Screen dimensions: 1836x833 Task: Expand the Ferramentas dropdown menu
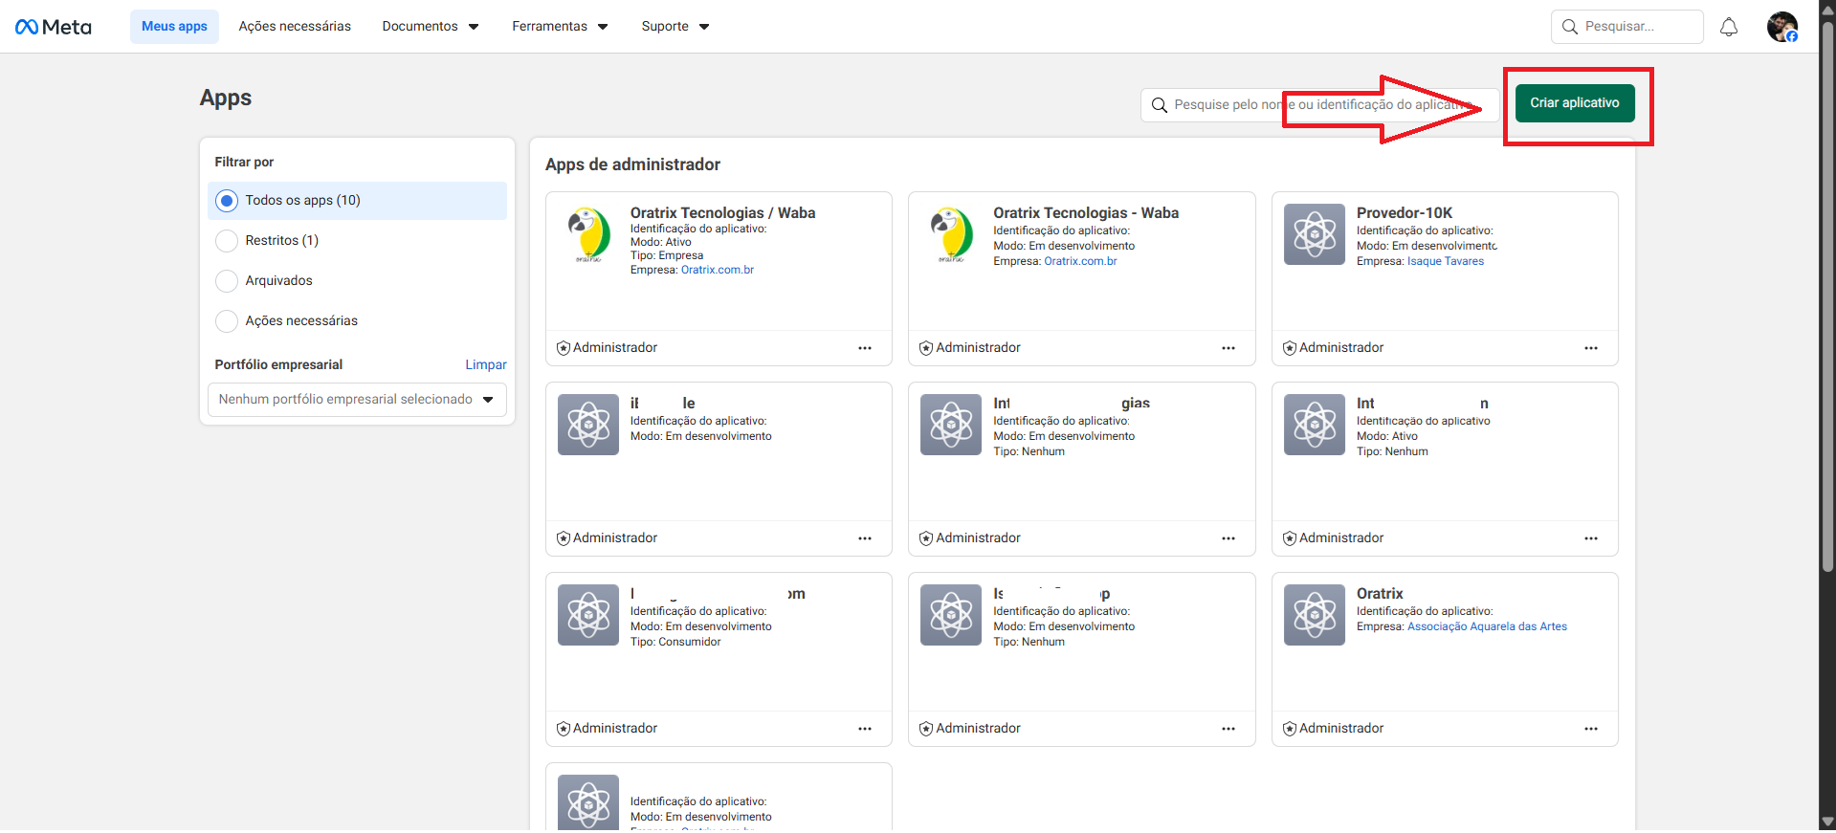(x=560, y=27)
